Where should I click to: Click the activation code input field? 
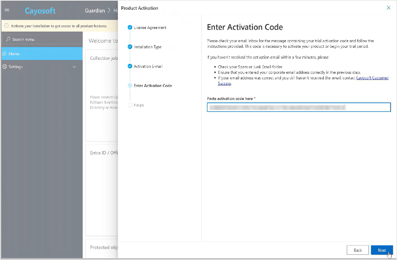click(299, 107)
